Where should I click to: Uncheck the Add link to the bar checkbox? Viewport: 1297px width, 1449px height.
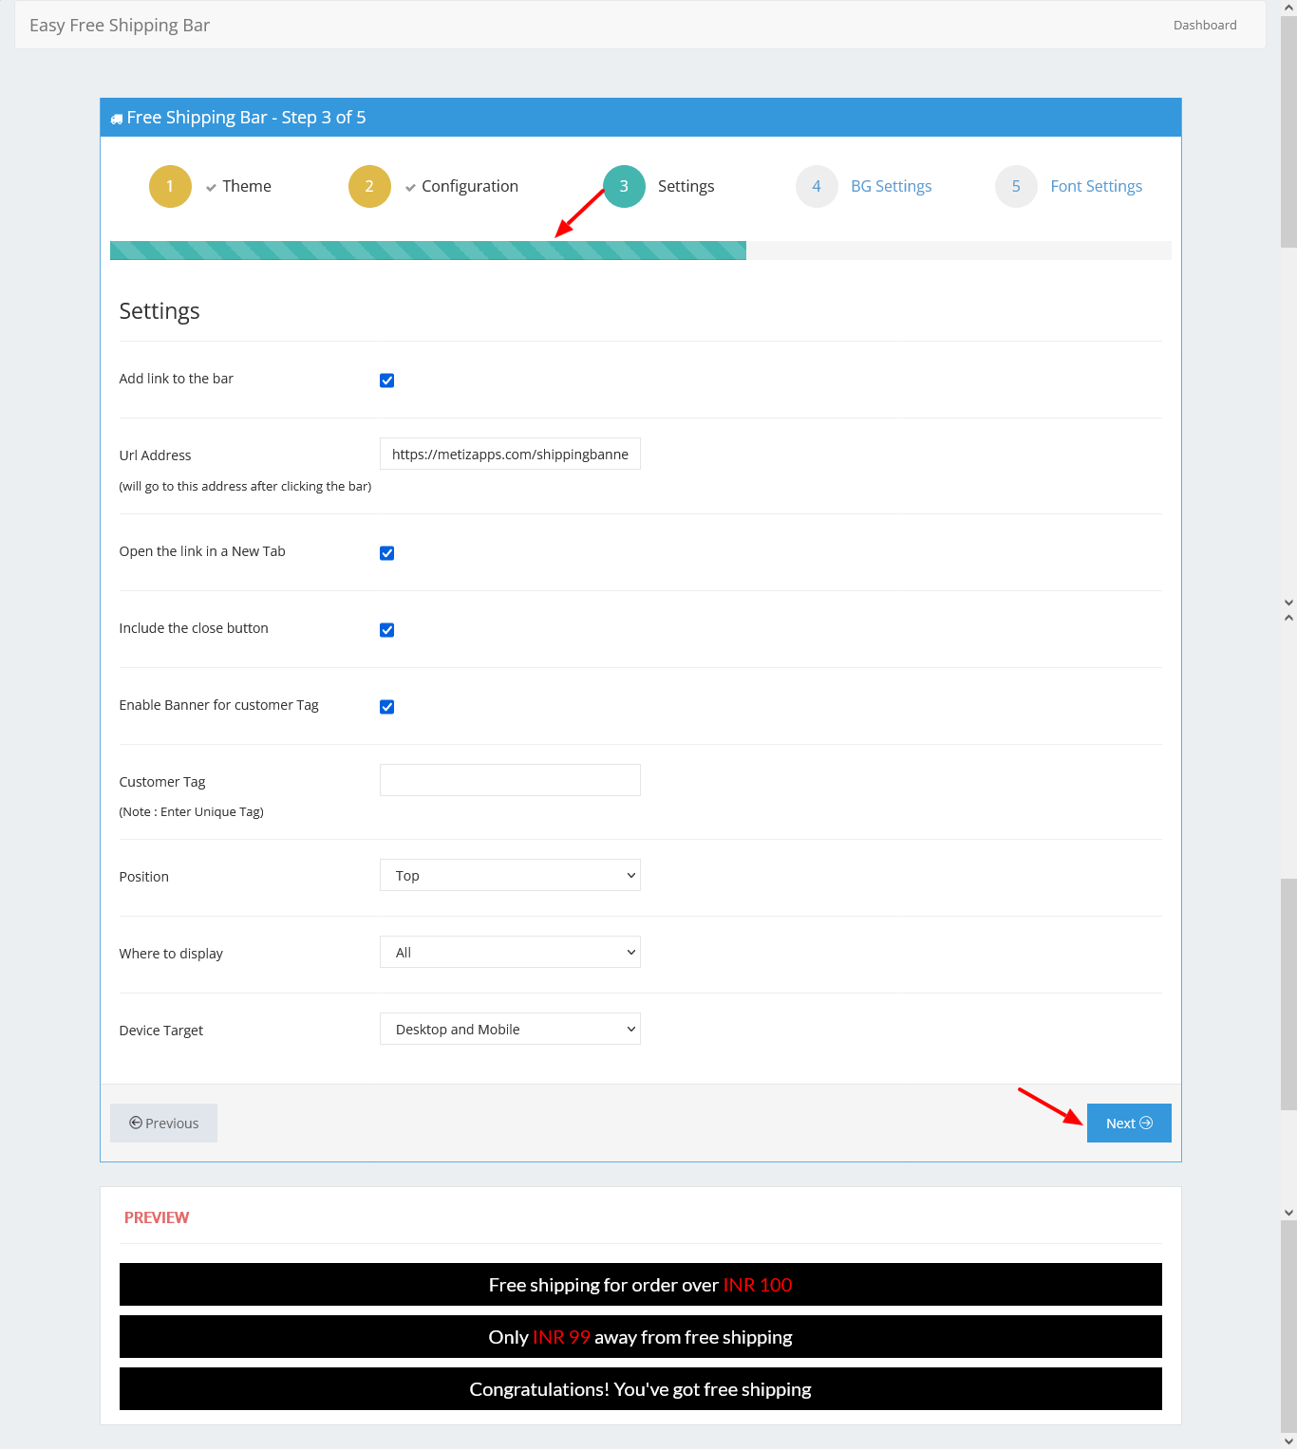pyautogui.click(x=387, y=381)
